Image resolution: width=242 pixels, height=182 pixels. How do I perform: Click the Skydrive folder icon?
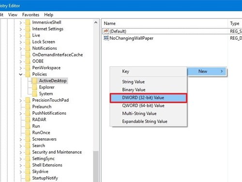pos(28,171)
